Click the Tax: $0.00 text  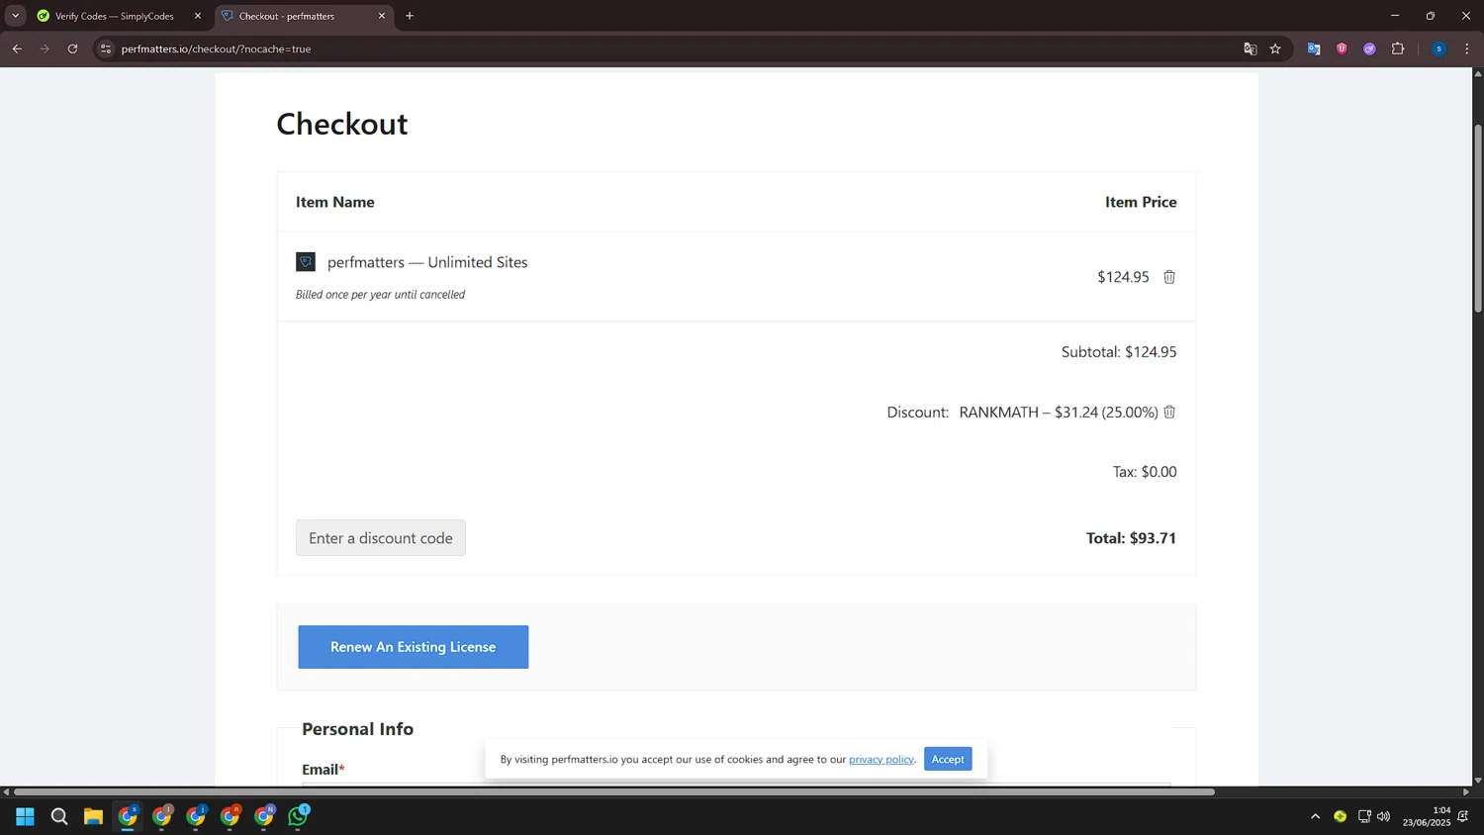(x=1145, y=472)
